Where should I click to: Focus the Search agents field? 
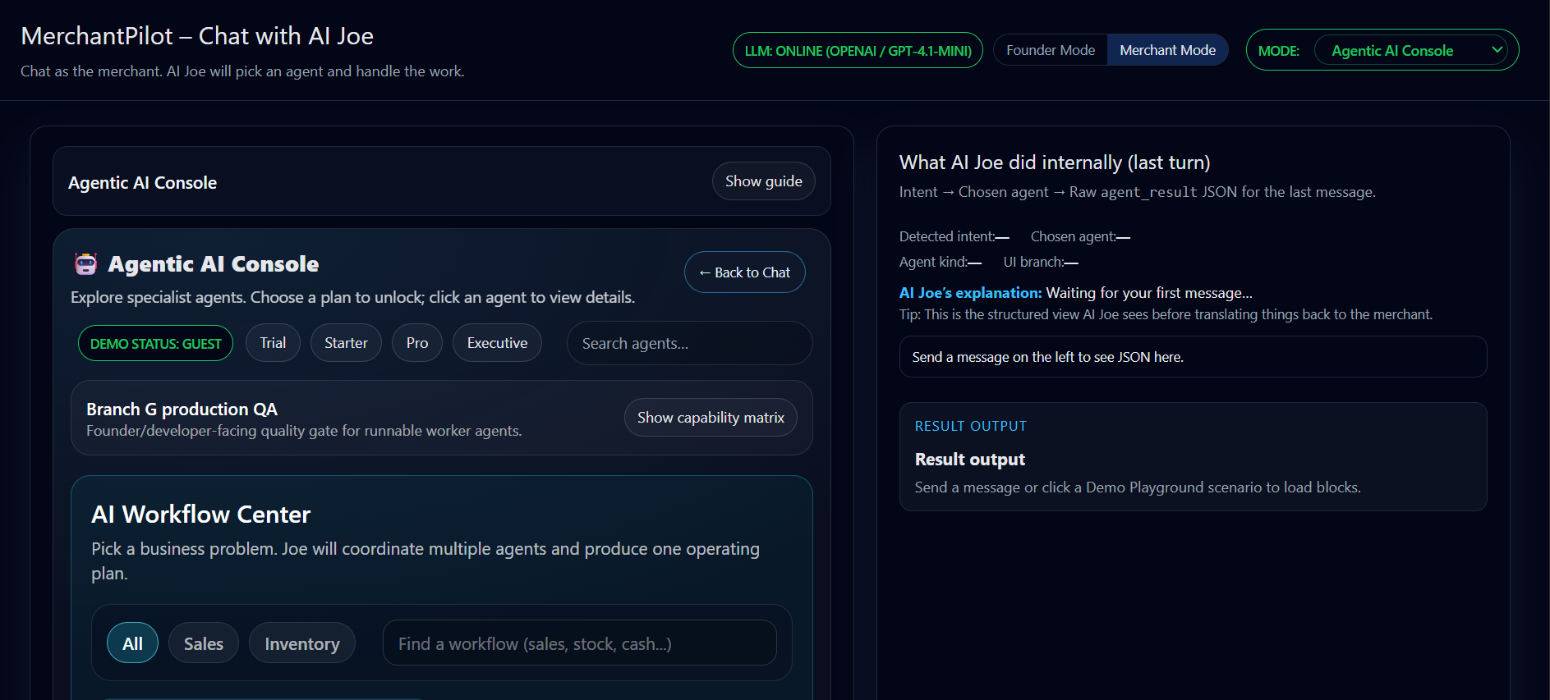tap(689, 343)
